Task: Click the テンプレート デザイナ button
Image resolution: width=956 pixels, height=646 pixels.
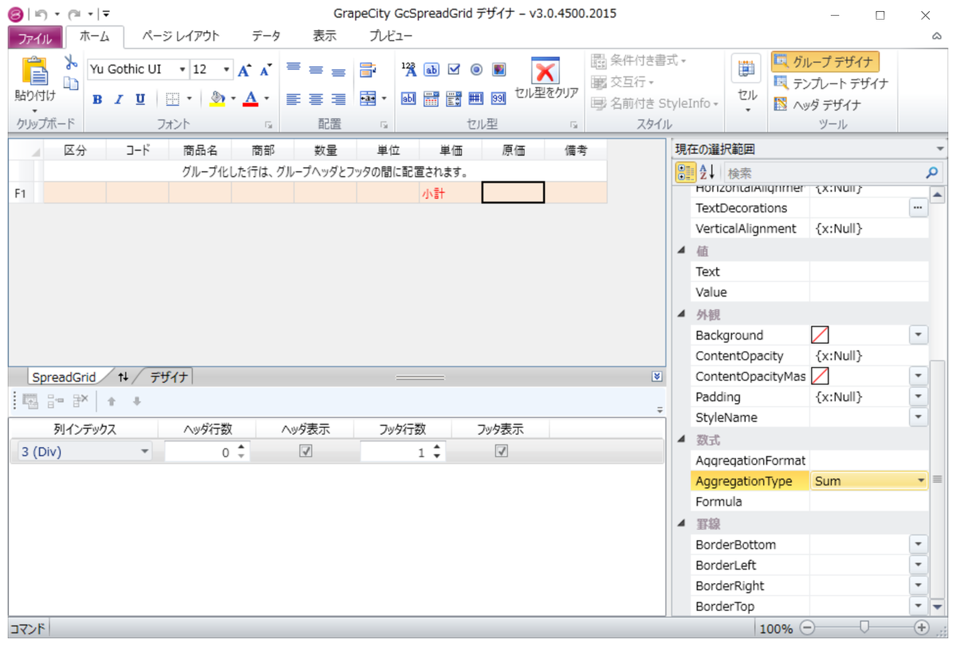Action: 830,84
